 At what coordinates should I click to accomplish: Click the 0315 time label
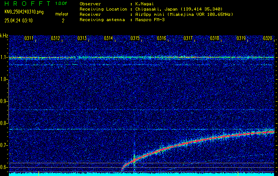click(135, 38)
